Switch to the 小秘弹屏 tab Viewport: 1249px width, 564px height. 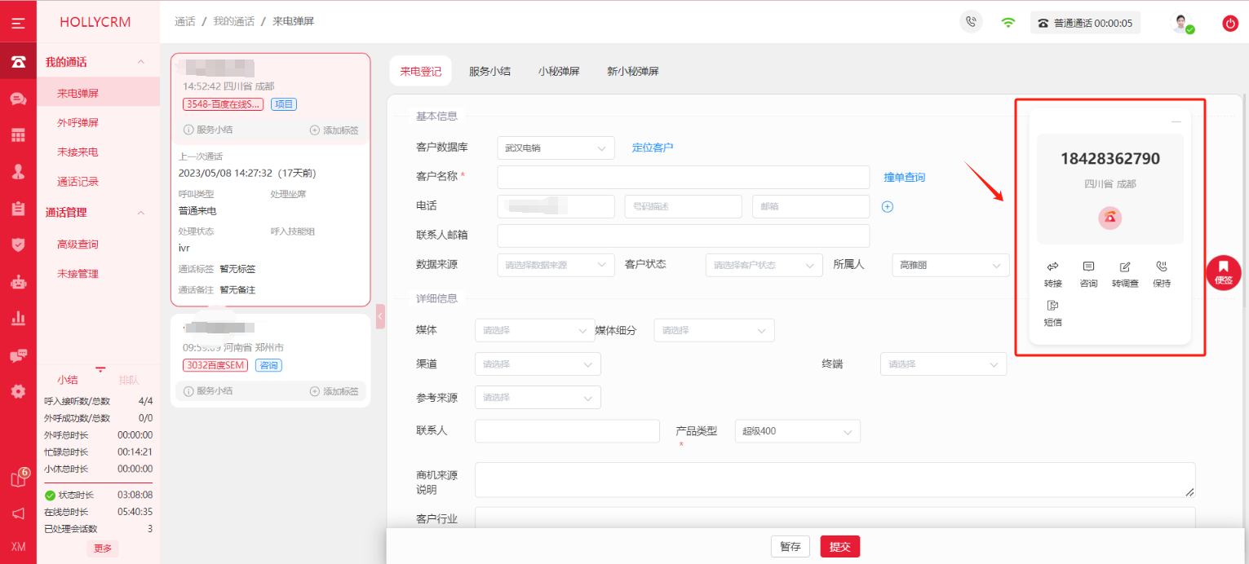559,71
